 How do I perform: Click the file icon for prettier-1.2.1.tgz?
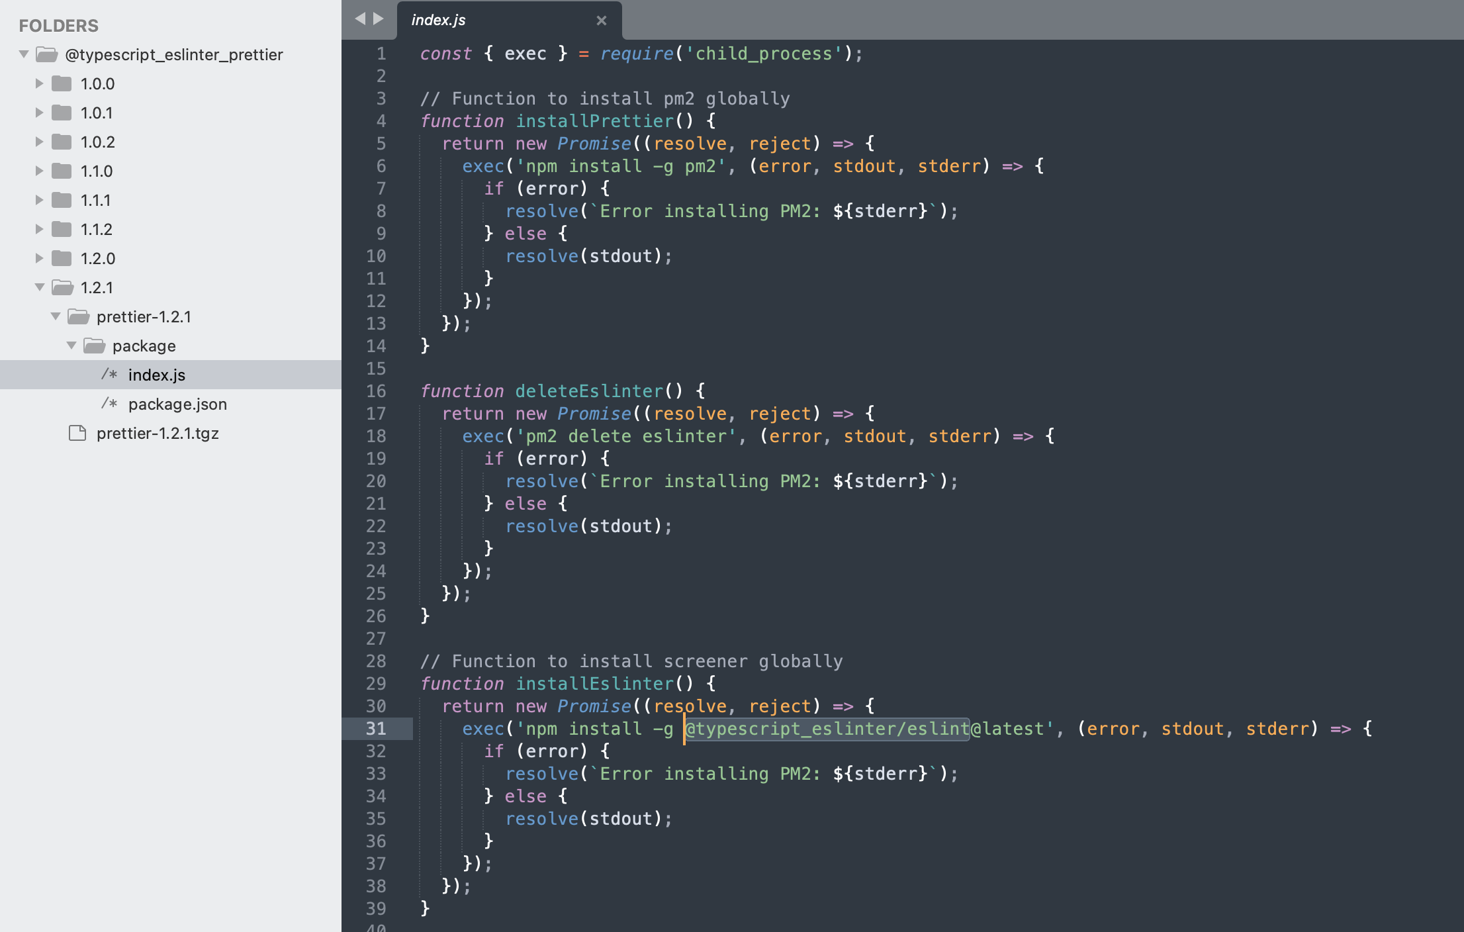click(77, 433)
